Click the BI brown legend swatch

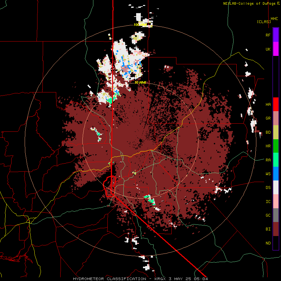pos(276,229)
